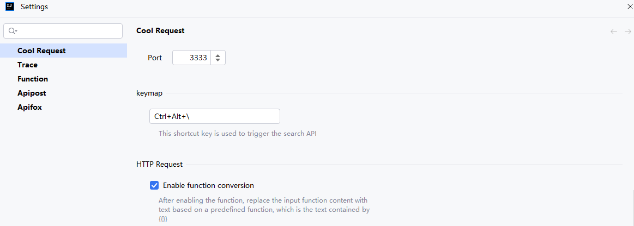Select Apipost in the sidebar

pos(32,93)
